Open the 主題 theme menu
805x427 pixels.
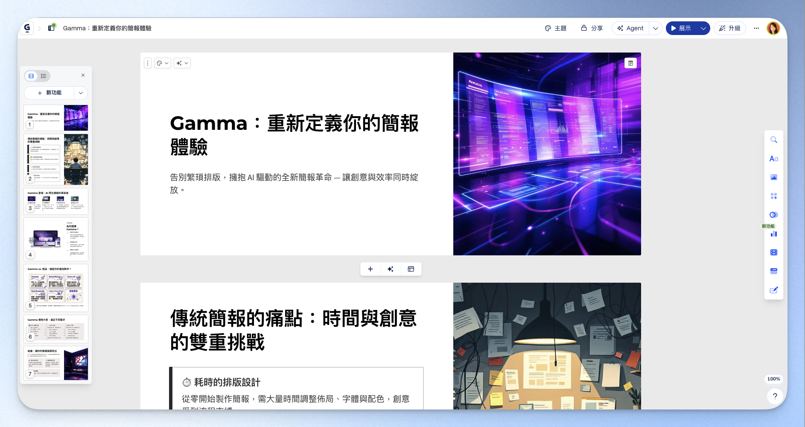(x=555, y=29)
